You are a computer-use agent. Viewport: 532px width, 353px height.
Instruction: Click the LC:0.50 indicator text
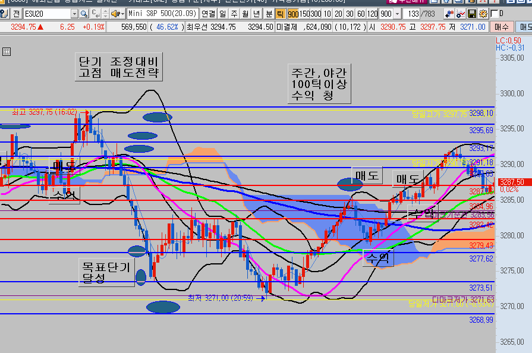pyautogui.click(x=508, y=40)
